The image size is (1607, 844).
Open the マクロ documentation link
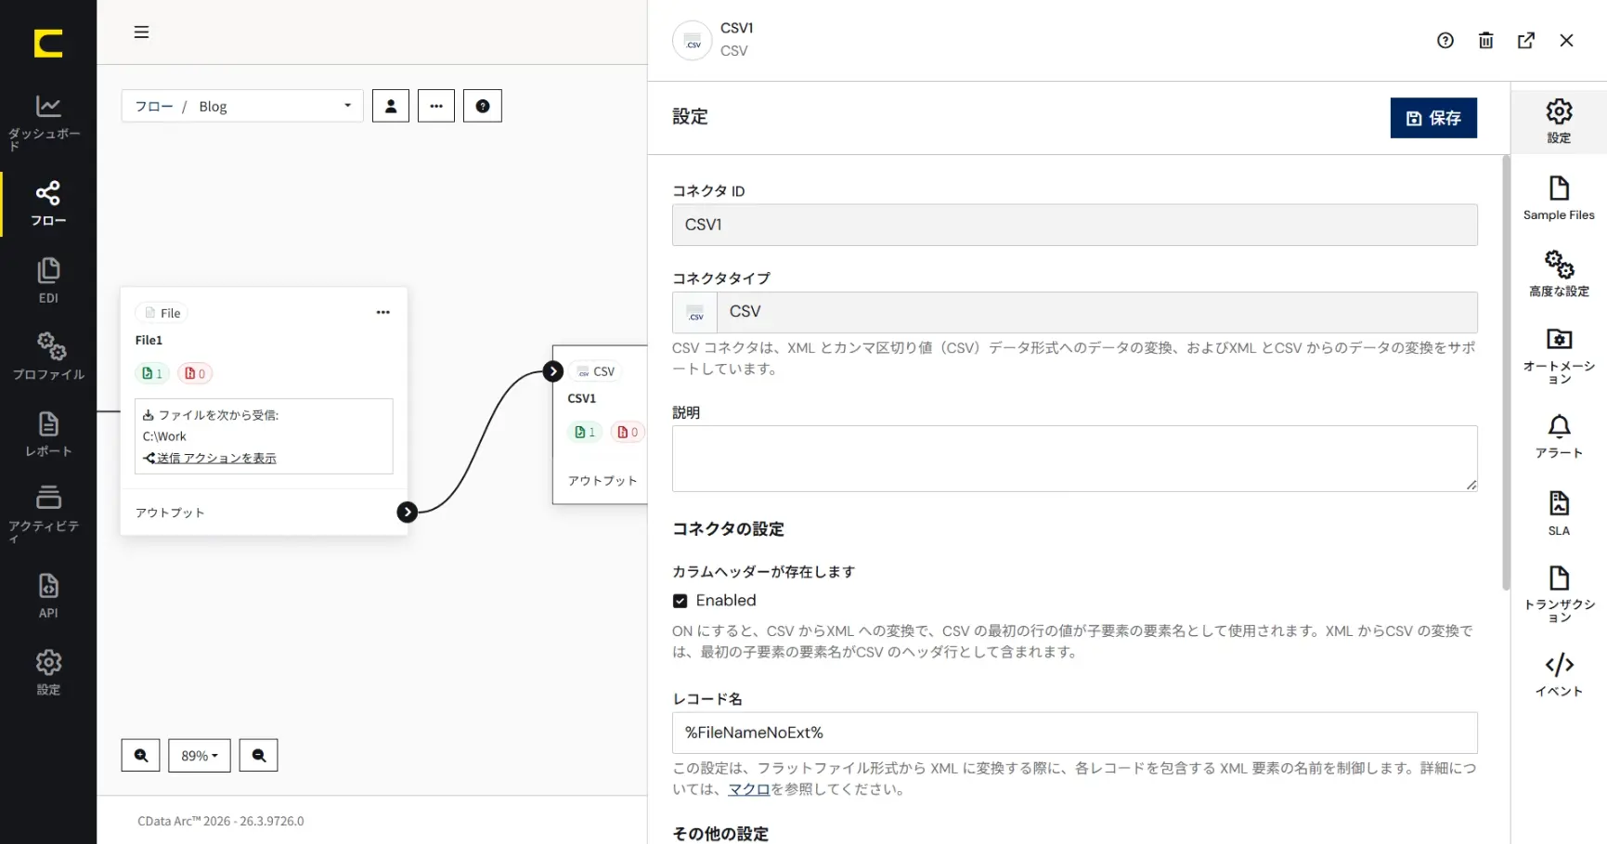[749, 789]
